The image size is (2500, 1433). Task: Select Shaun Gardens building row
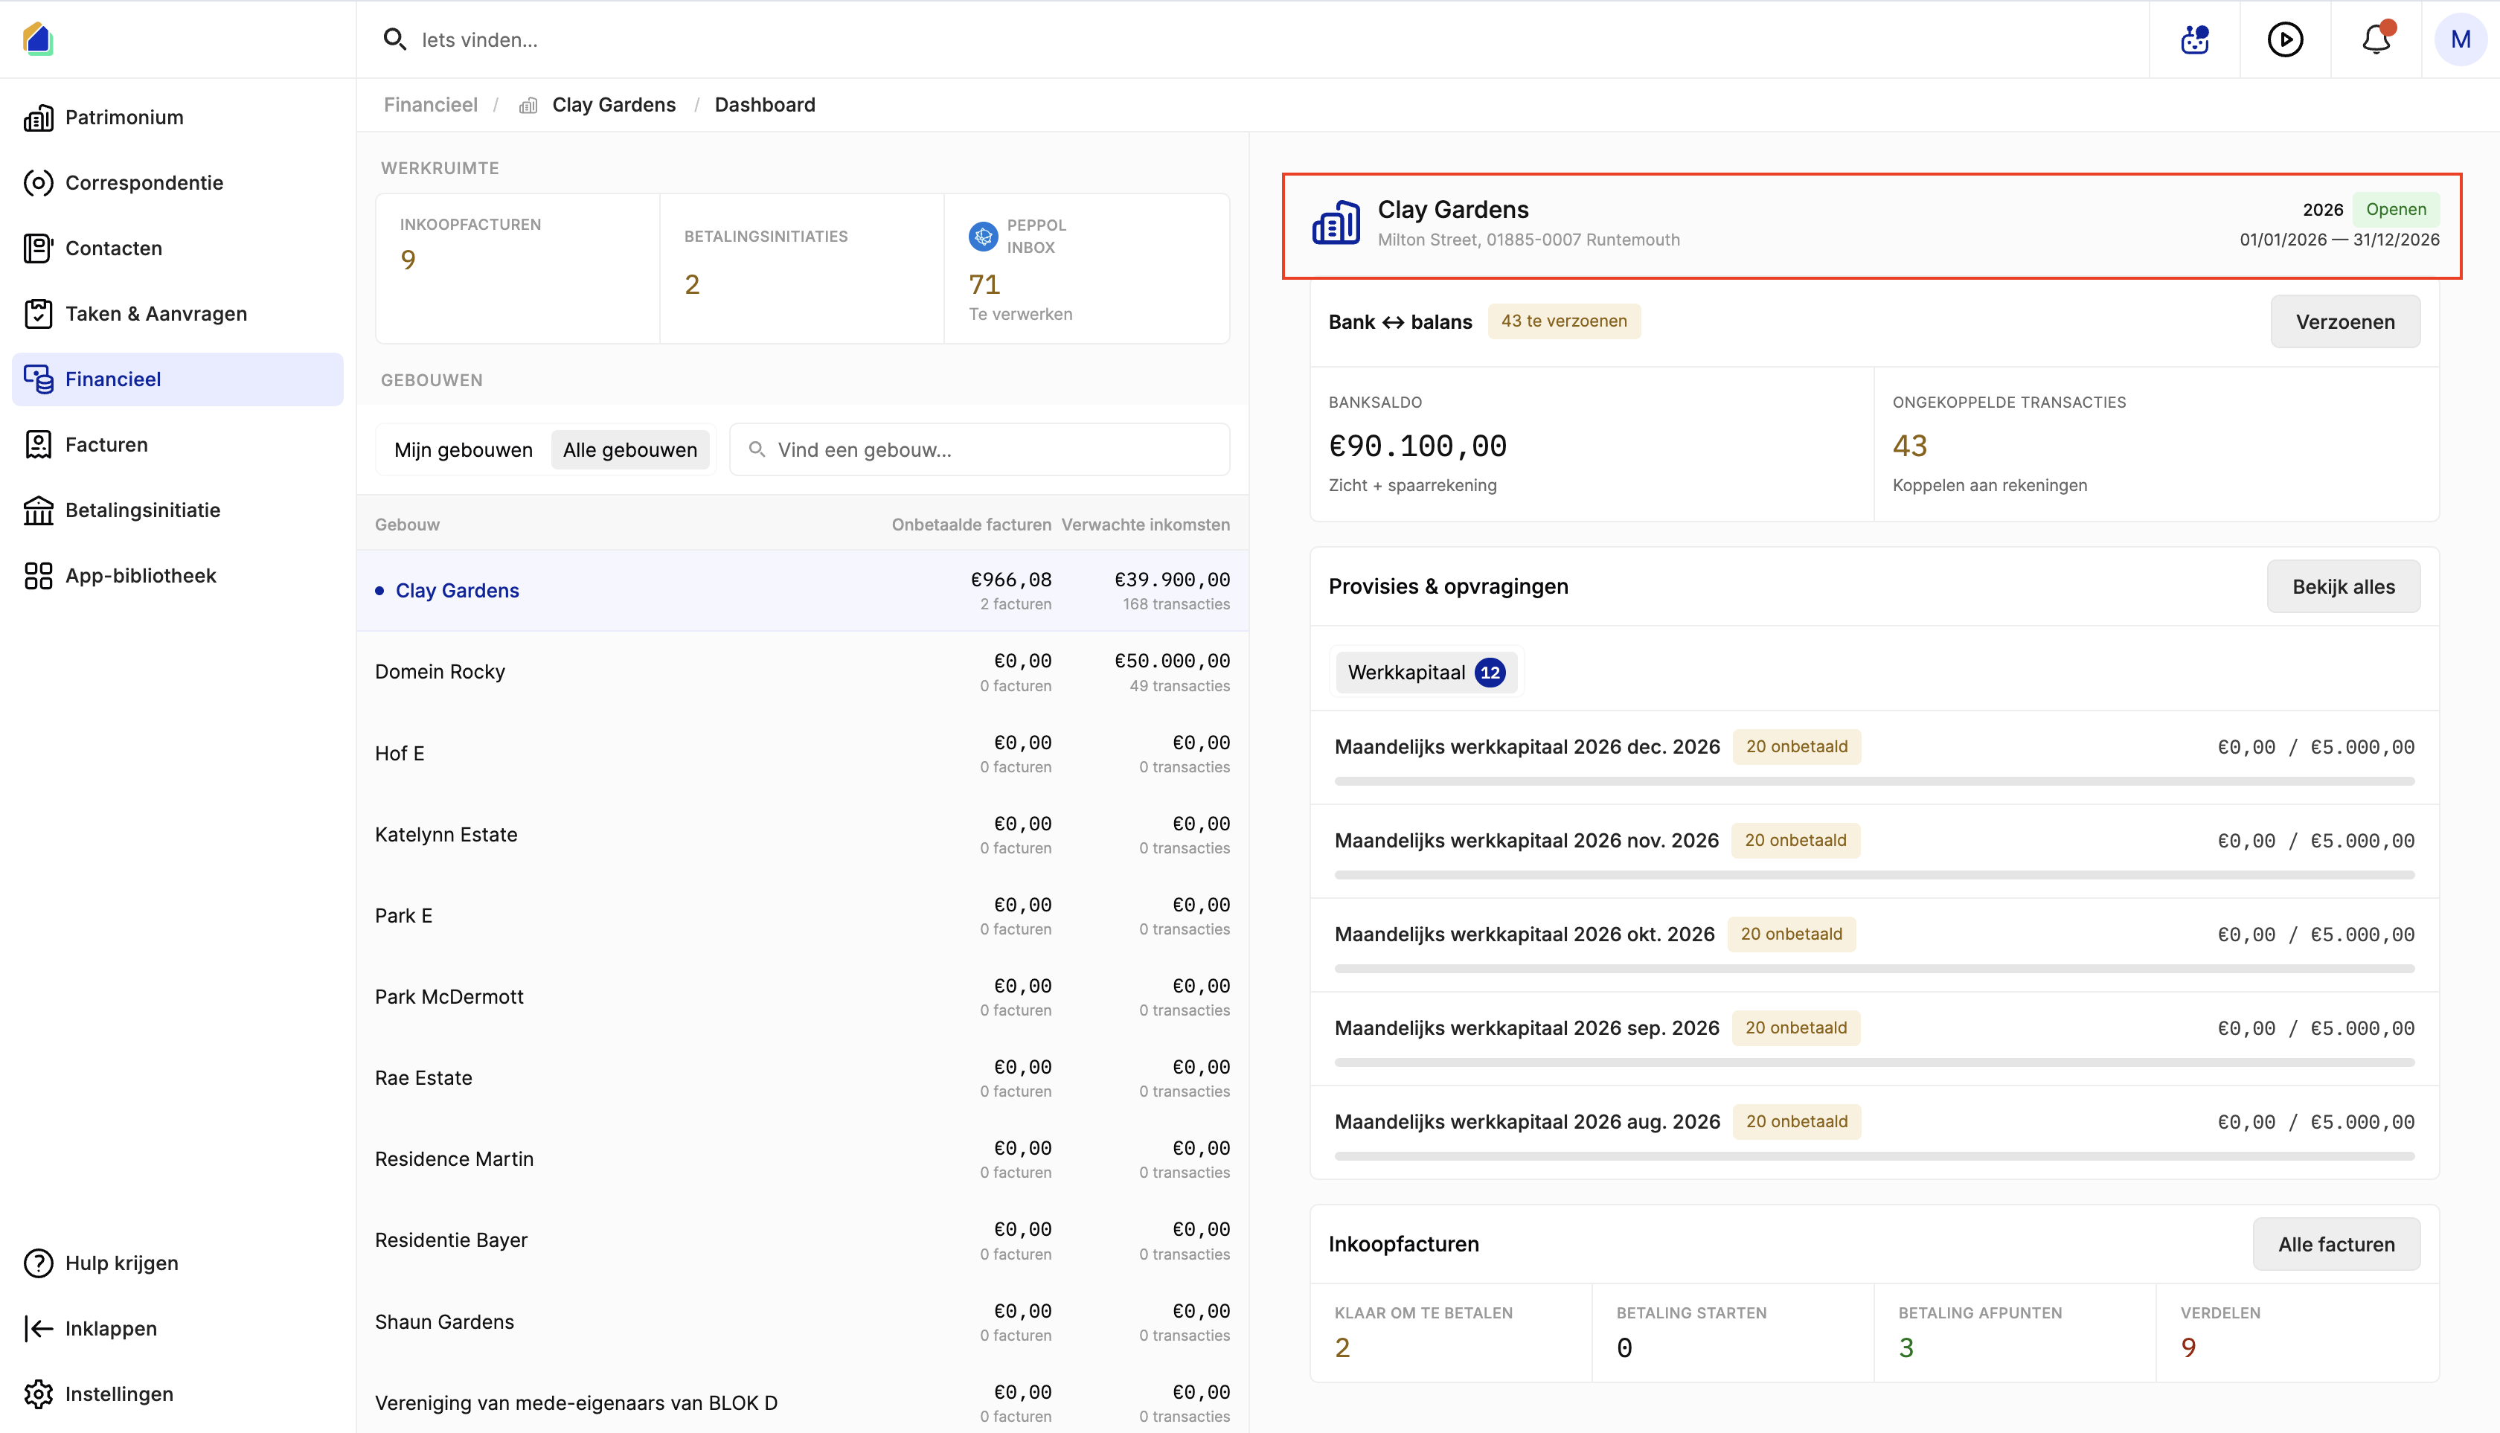click(802, 1322)
